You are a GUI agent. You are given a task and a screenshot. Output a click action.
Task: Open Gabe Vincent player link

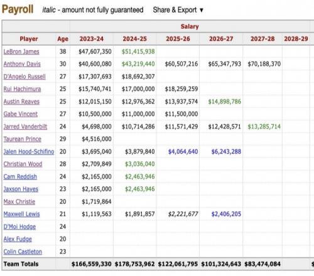(x=21, y=114)
